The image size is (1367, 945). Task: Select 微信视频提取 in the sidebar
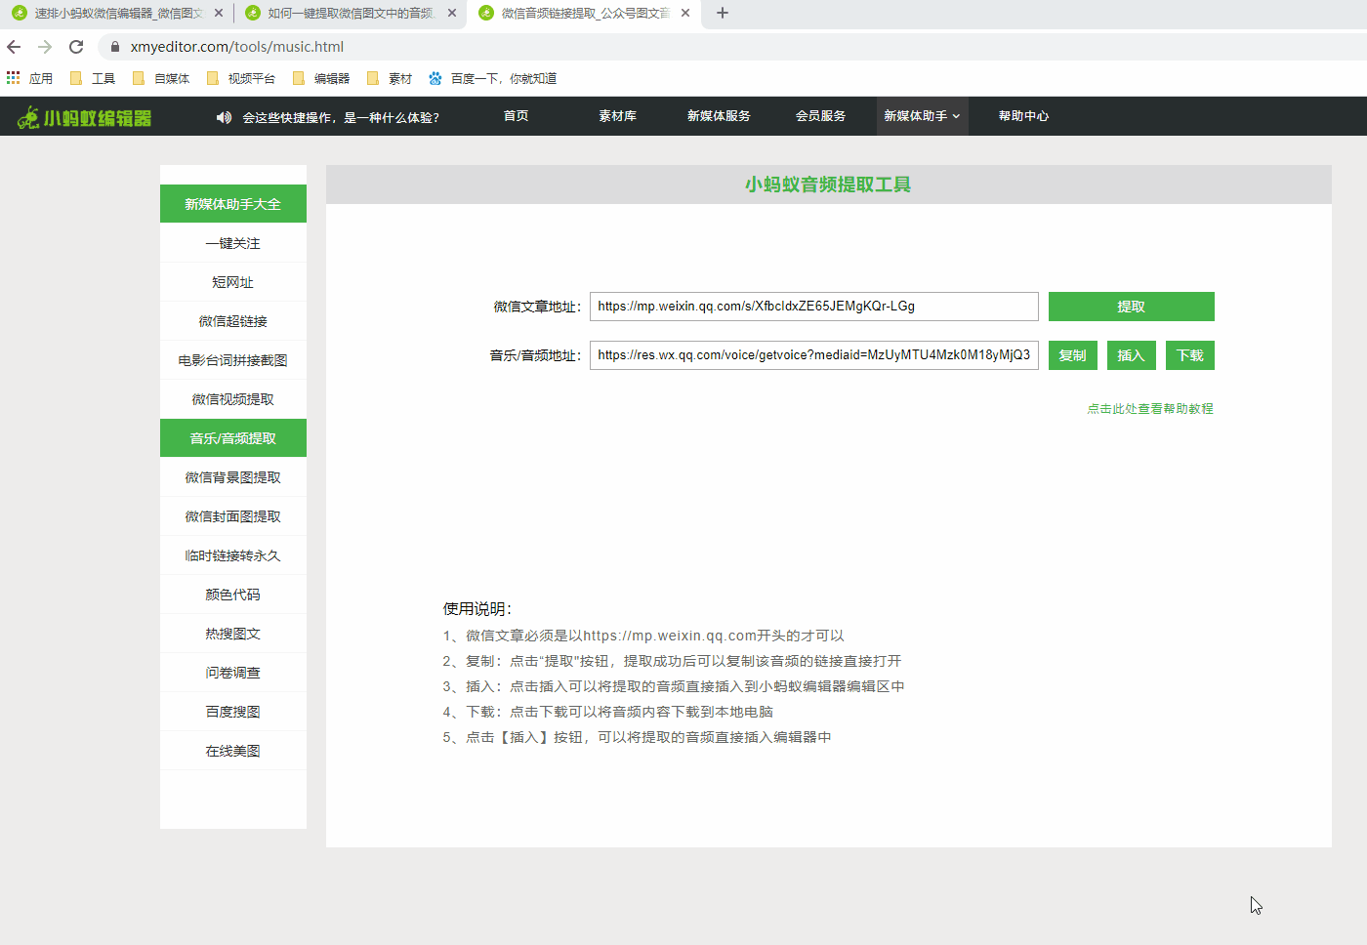232,399
